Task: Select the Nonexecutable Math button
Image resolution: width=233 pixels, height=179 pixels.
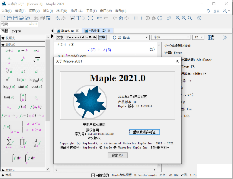Action: pyautogui.click(x=81, y=37)
